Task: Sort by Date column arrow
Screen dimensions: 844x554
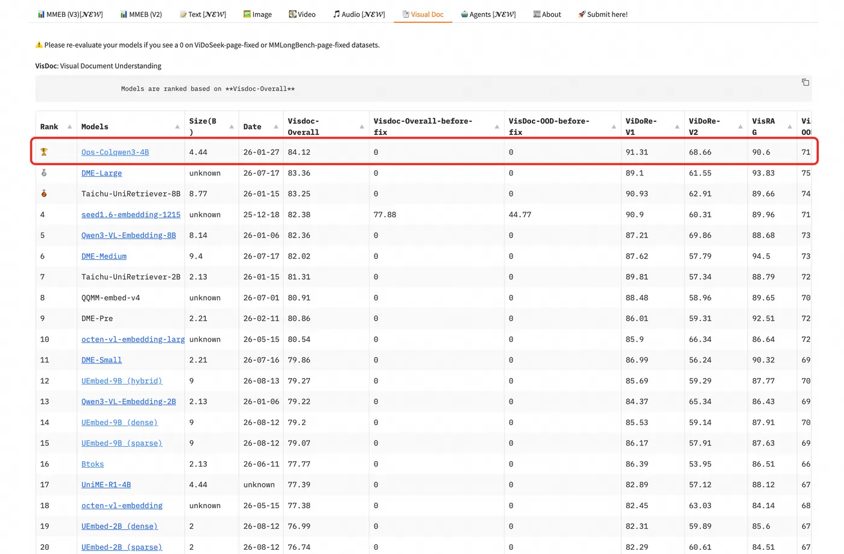Action: pos(276,127)
